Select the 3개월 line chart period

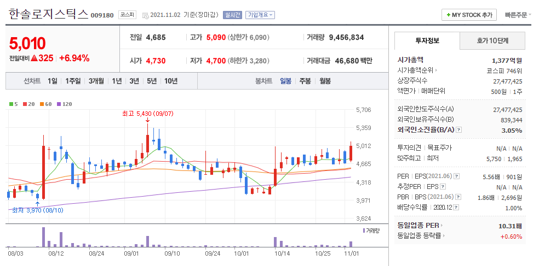pos(96,81)
